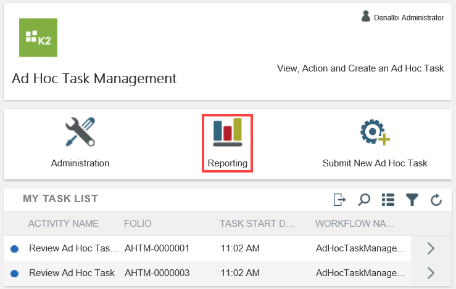This screenshot has height=289, width=456.
Task: Open the Administration wrench icon
Action: click(x=80, y=131)
